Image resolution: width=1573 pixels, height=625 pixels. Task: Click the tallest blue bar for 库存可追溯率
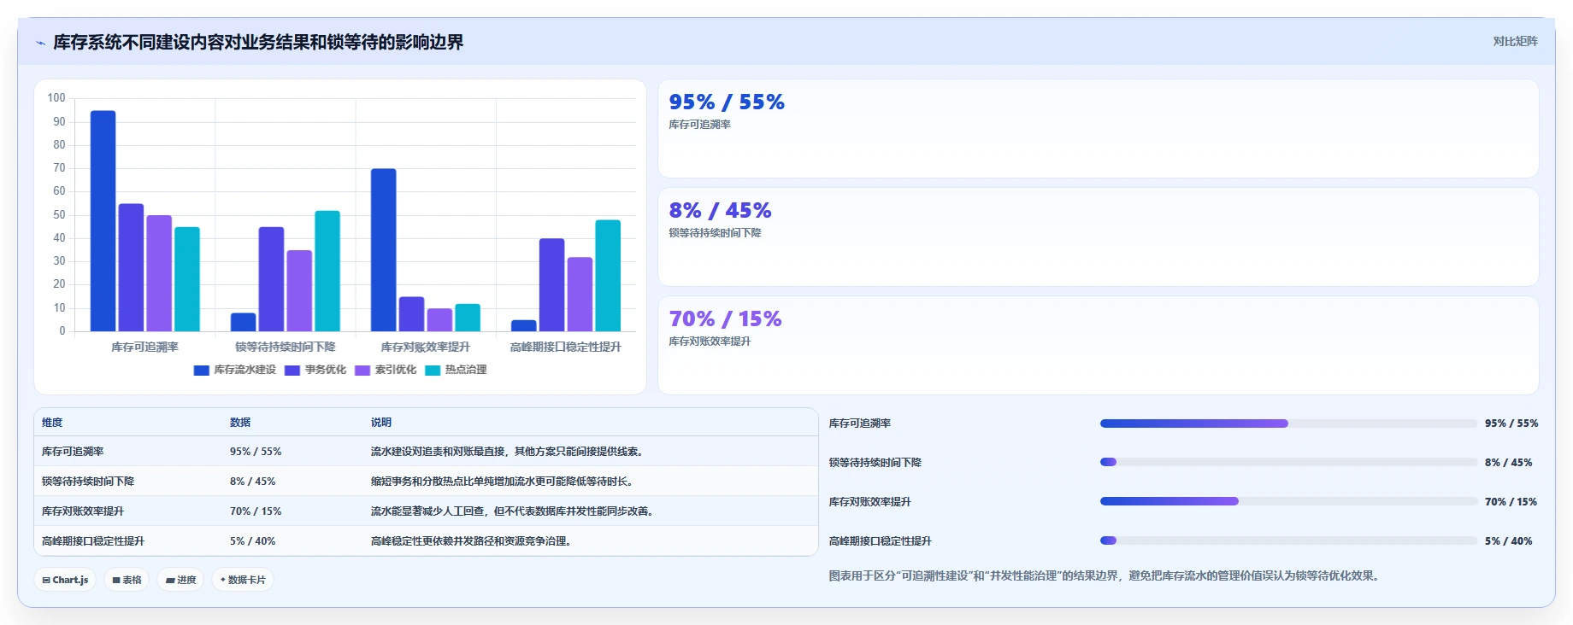tap(103, 221)
